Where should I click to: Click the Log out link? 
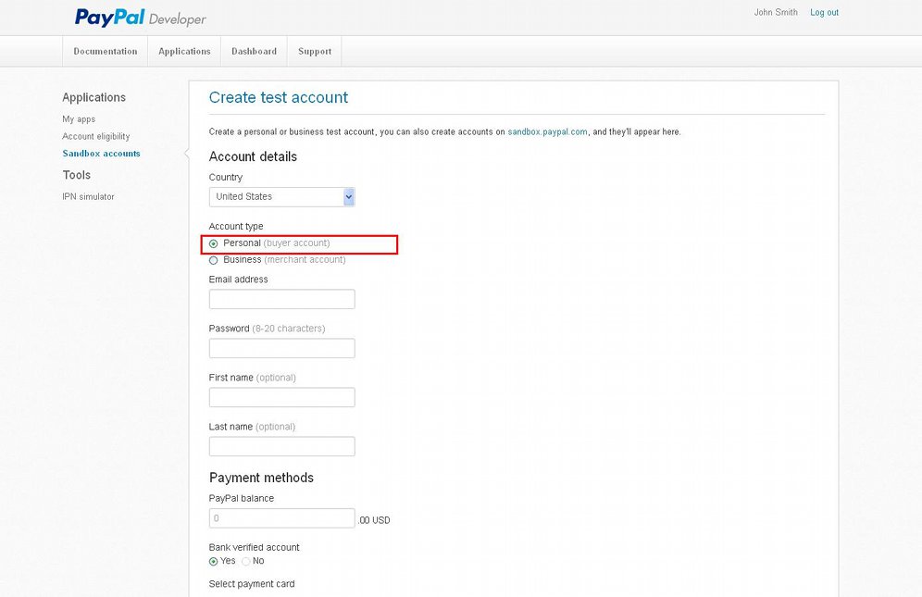pos(824,12)
